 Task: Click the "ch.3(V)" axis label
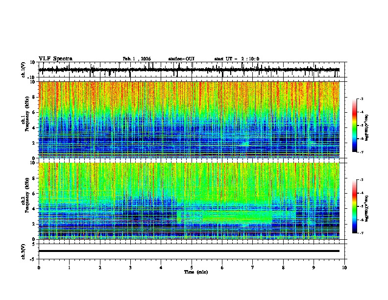24,251
